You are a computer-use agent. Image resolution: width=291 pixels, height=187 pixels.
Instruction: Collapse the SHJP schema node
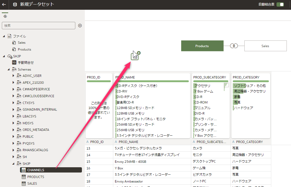click(13, 164)
